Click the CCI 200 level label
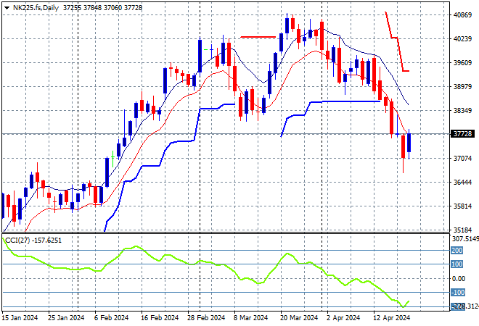Screen dimensions: 479x326 (457, 251)
